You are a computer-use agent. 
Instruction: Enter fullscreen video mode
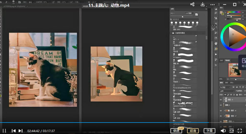(x=240, y=131)
